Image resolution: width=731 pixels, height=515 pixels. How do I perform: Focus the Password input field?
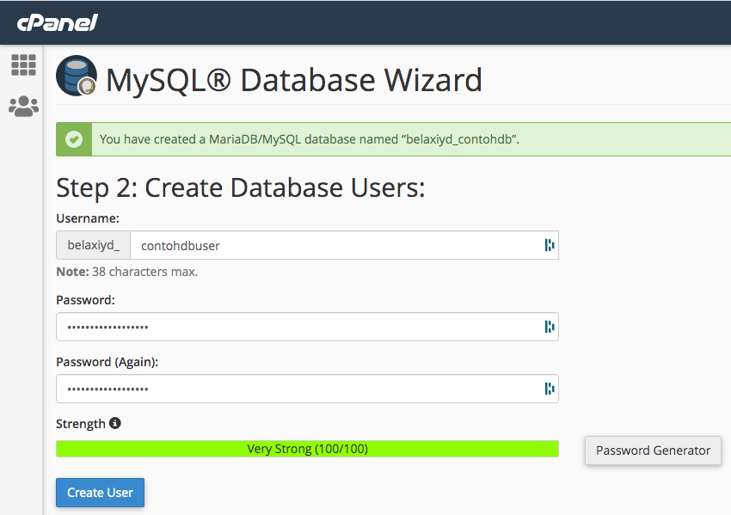coord(307,327)
